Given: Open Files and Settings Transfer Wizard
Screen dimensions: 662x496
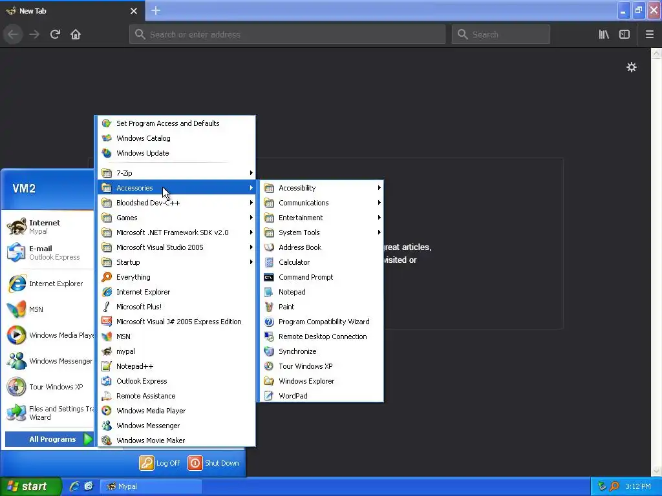Looking at the screenshot, I should pos(49,413).
